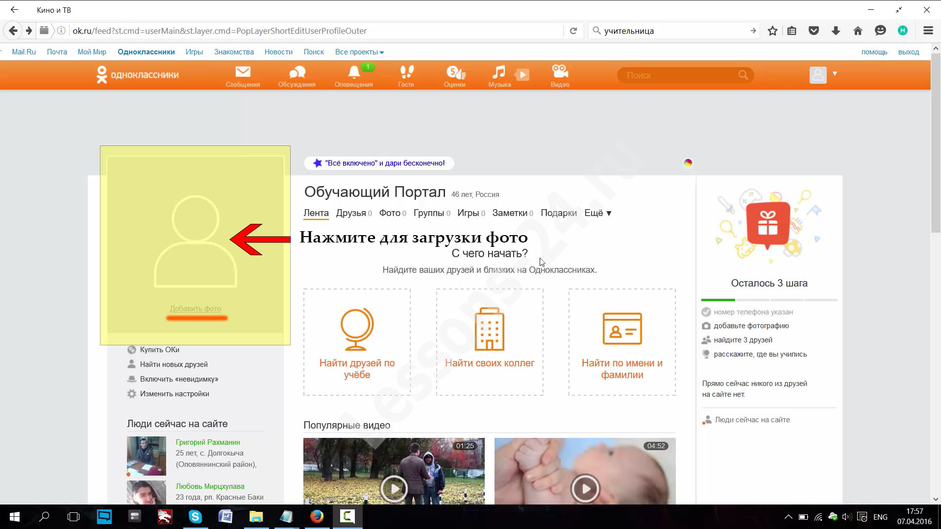Screen dimensions: 941x529
Task: Open Григорий Рахманин profile link
Action: [208, 442]
